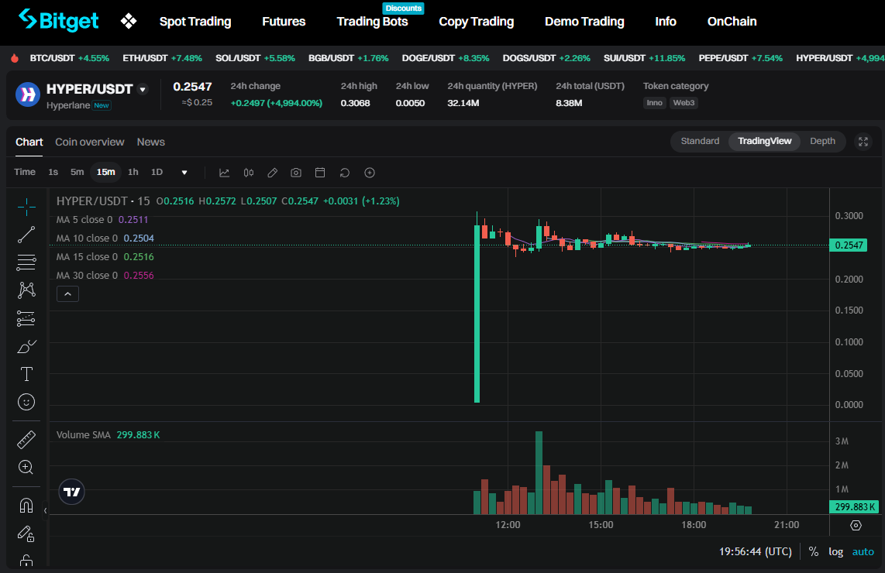The image size is (885, 573).
Task: Switch to the Depth chart view
Action: 822,141
